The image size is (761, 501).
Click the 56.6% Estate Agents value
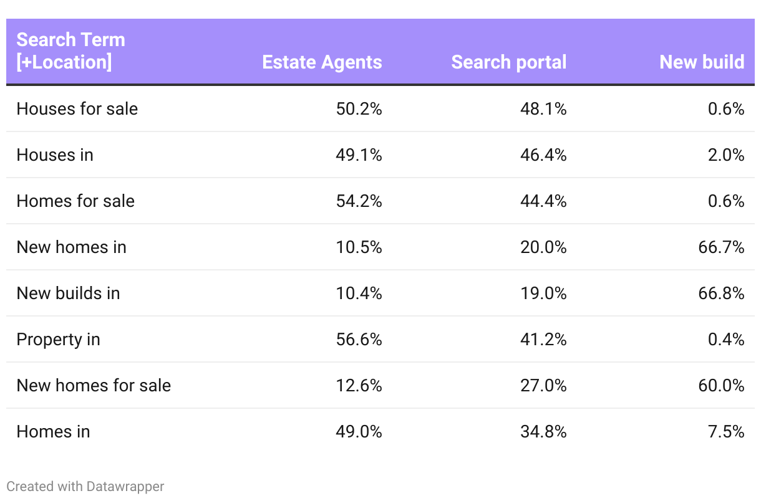tap(359, 339)
